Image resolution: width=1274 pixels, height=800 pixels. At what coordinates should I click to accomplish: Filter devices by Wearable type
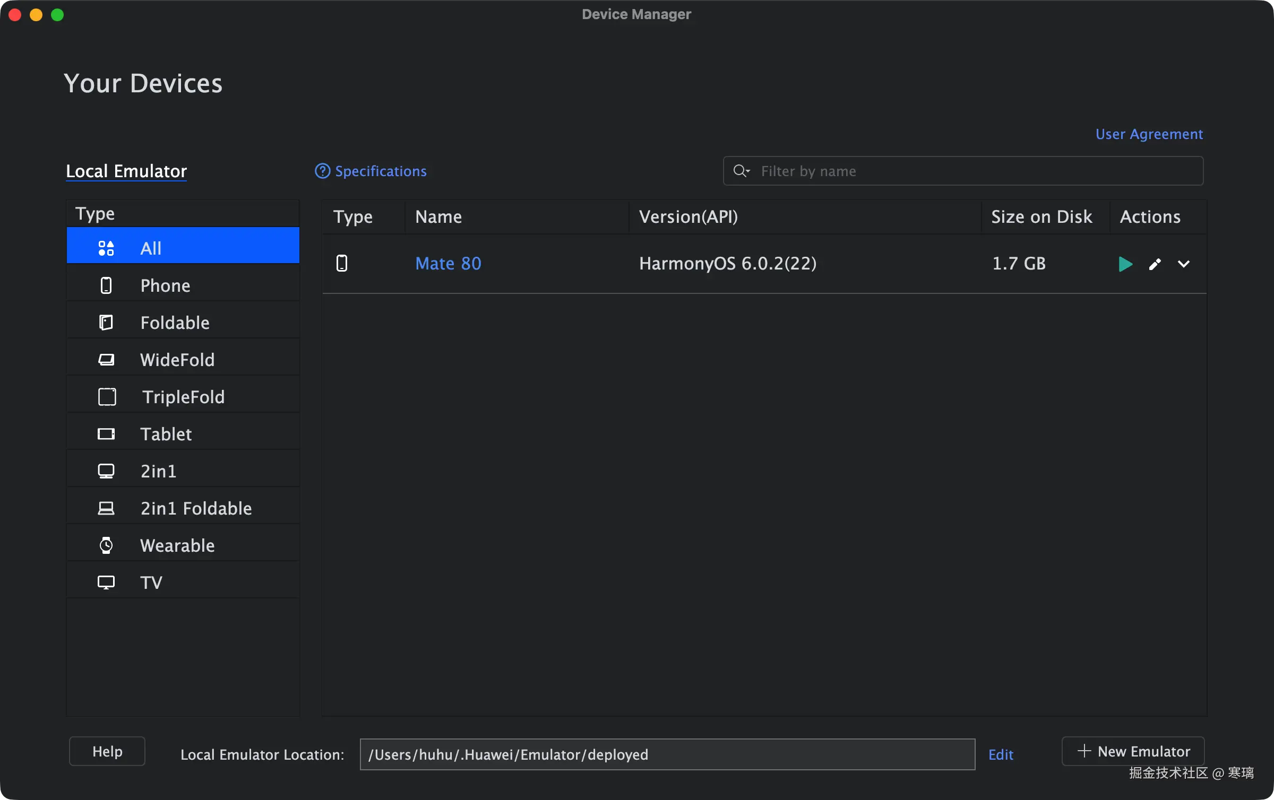click(177, 545)
